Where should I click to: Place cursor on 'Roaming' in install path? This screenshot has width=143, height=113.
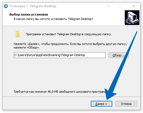54,55
